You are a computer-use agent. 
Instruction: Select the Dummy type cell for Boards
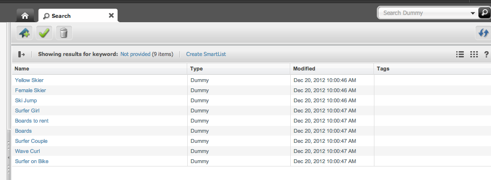[x=238, y=131]
